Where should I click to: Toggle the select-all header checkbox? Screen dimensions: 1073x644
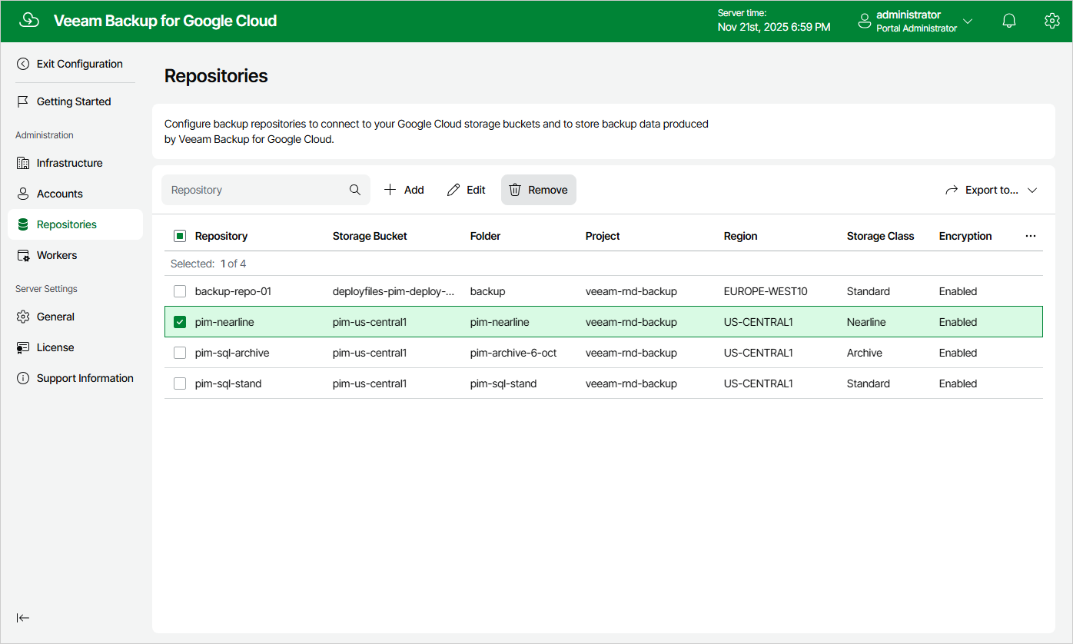click(180, 236)
